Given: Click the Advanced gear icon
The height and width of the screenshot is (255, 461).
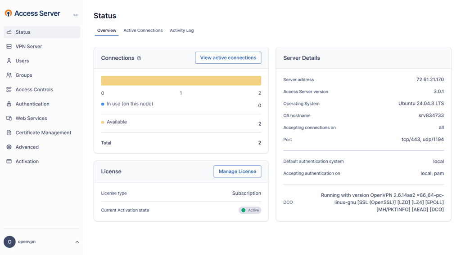Looking at the screenshot, I should coord(9,147).
